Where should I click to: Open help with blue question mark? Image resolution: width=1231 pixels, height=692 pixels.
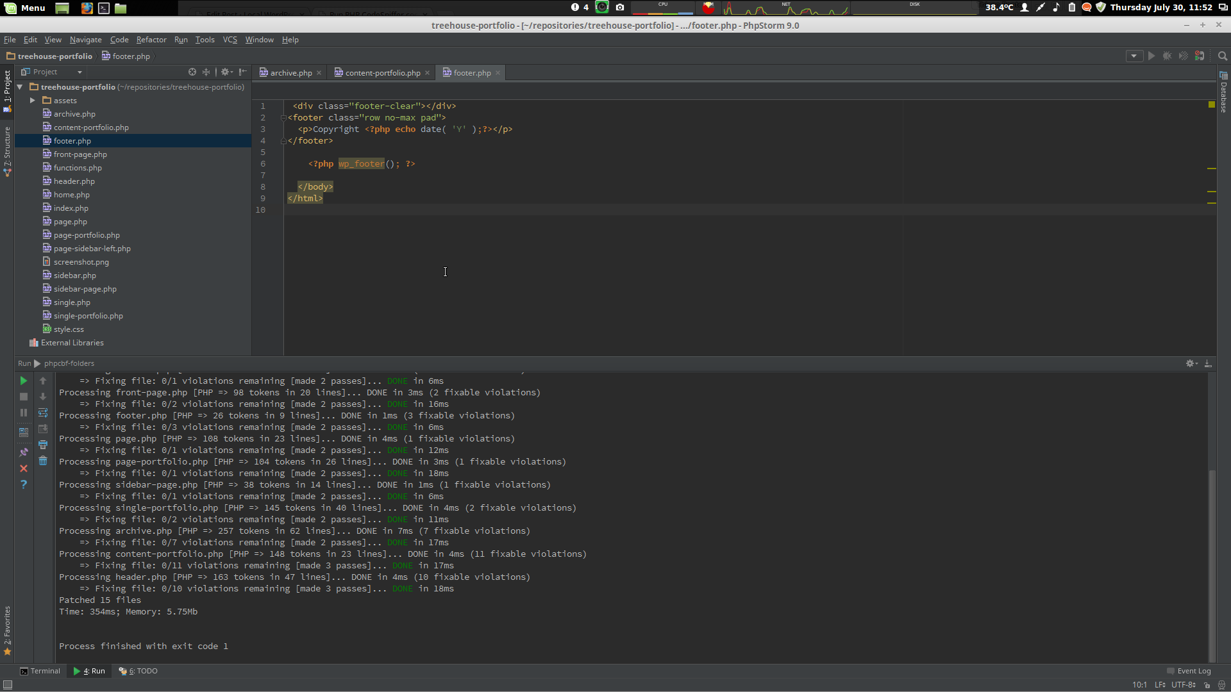pyautogui.click(x=24, y=484)
